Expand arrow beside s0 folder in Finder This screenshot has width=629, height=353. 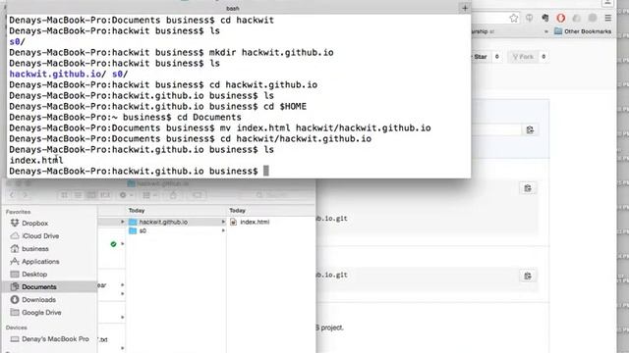pos(223,231)
